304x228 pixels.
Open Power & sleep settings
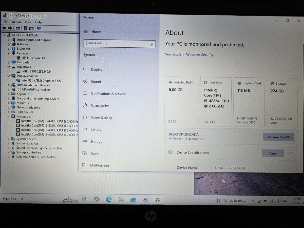pyautogui.click(x=101, y=118)
